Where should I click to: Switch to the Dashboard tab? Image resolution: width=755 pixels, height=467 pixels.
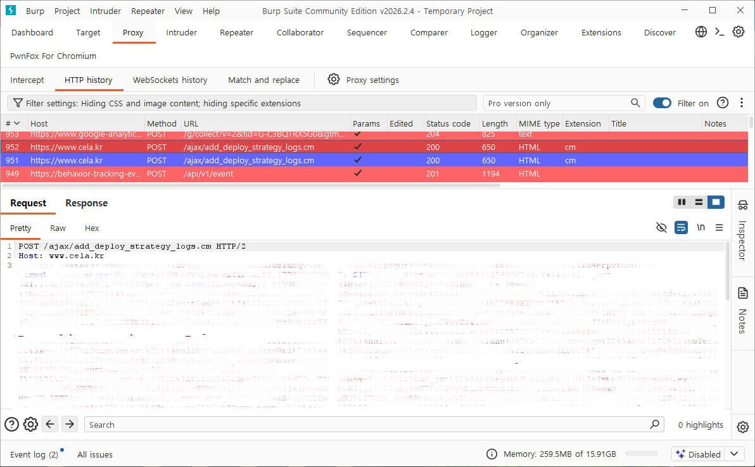[x=32, y=32]
